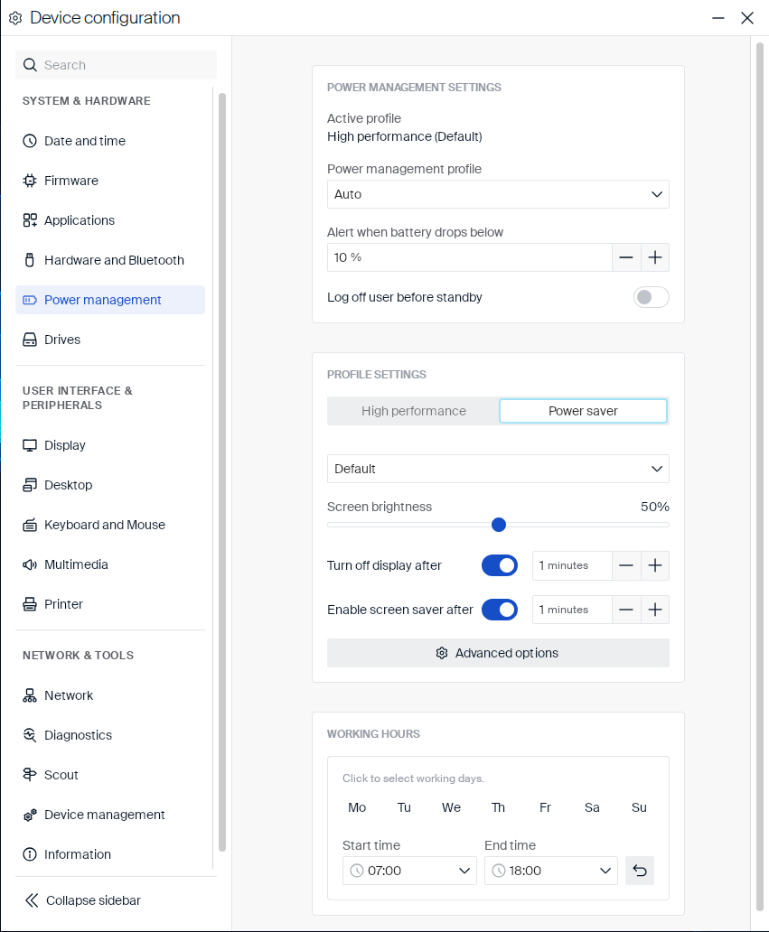Image resolution: width=769 pixels, height=932 pixels.
Task: Click Collapse sidebar
Action: (x=82, y=900)
